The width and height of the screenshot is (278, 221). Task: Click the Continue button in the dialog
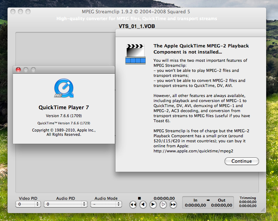[x=242, y=161]
